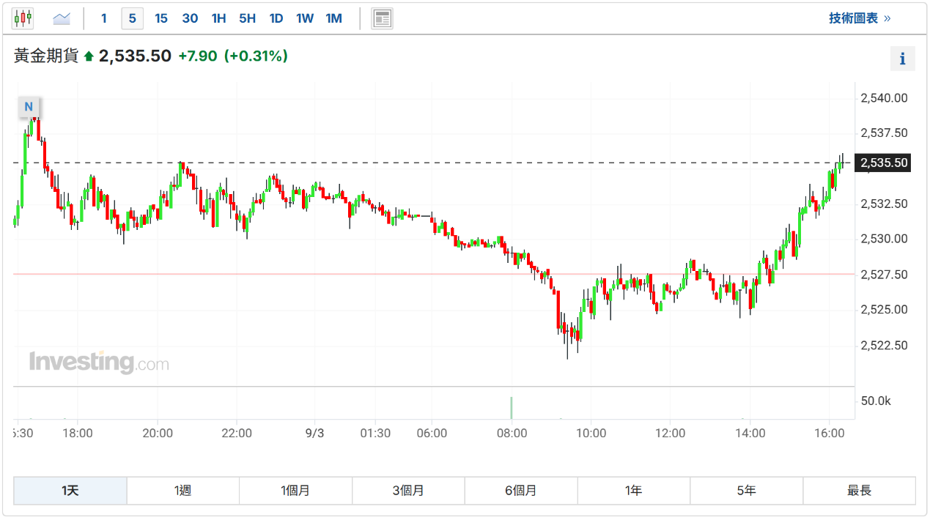
Task: Click the 黃金期貨 title
Action: click(45, 56)
